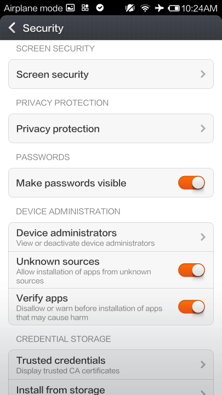Tap the Trusted credentials chevron arrow
222x395 pixels.
point(203,364)
